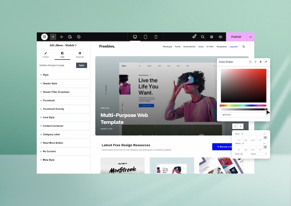This screenshot has width=291, height=206.
Task: Open the Layouts nav dropdown
Action: (234, 47)
